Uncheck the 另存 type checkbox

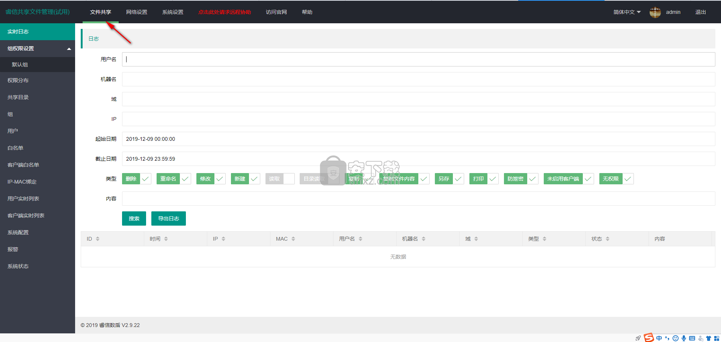click(x=449, y=179)
